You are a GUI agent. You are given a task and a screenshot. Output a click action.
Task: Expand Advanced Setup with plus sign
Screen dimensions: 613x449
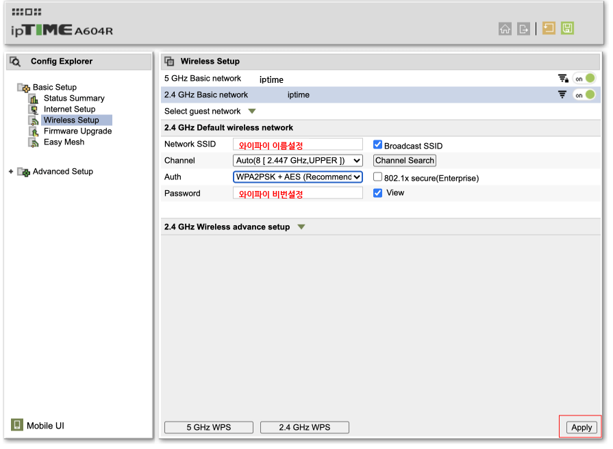11,172
